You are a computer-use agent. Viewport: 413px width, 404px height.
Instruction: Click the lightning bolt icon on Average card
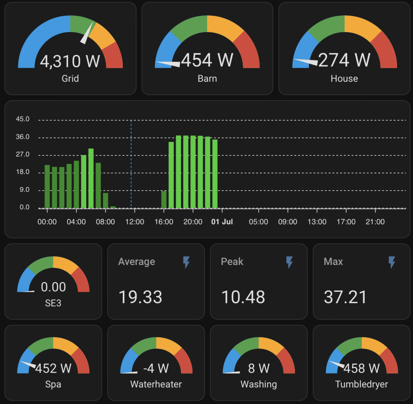[x=186, y=262]
